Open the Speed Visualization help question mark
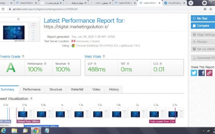Viewport: 215px width, 134px height. pyautogui.click(x=31, y=98)
